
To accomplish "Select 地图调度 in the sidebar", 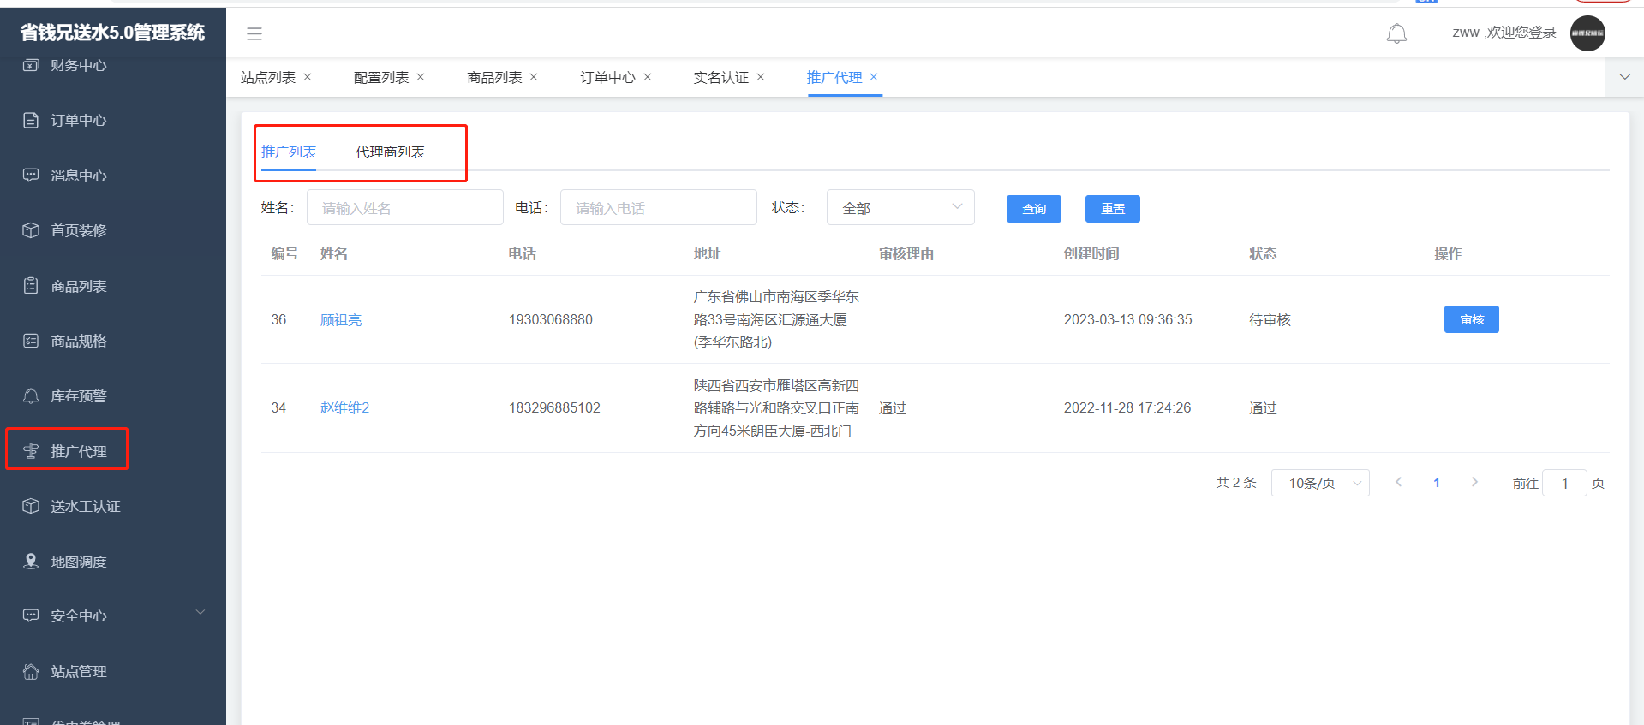I will click(x=78, y=562).
